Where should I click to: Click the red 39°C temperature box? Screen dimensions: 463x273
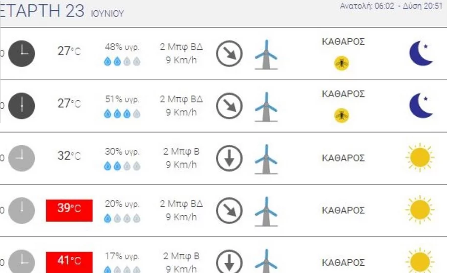(69, 210)
